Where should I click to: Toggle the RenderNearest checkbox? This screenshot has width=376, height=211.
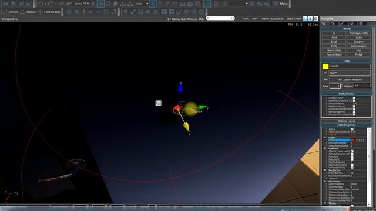[354, 112]
